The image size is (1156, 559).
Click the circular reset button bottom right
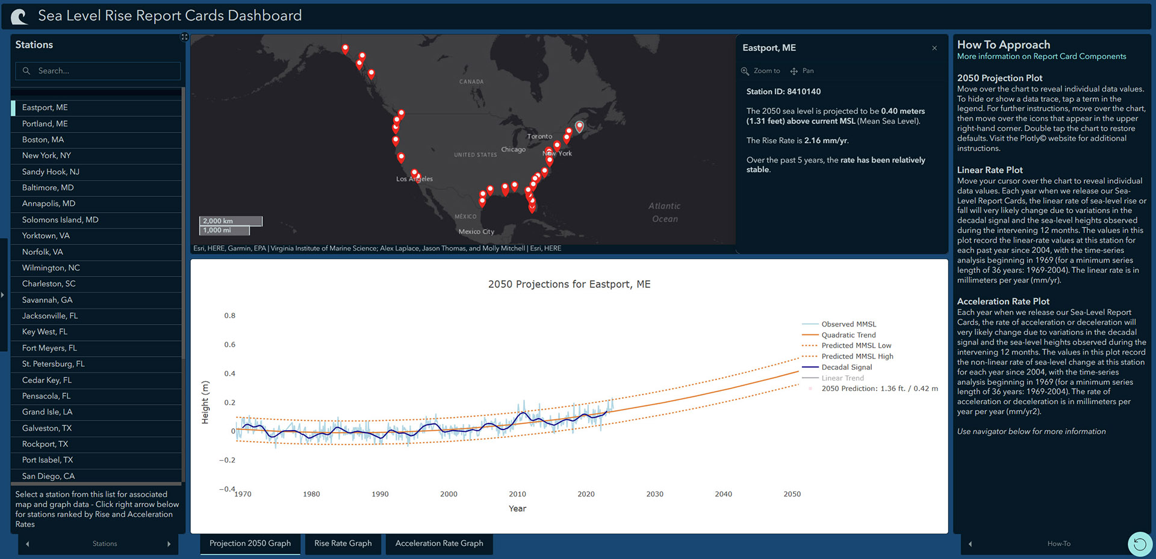(1139, 545)
